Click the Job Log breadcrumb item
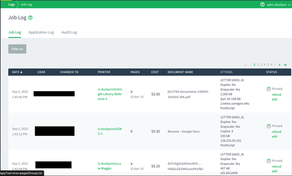The image size is (292, 176). coord(26,5)
